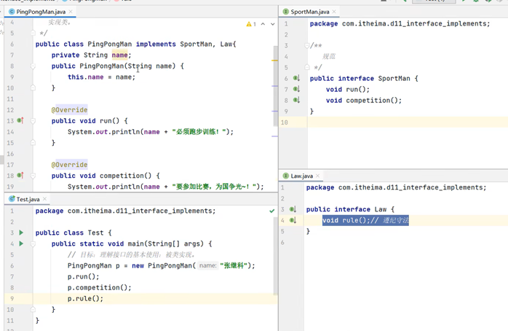Collapse the doc comment in SportMan.java
The height and width of the screenshot is (331, 508).
(x=307, y=46)
